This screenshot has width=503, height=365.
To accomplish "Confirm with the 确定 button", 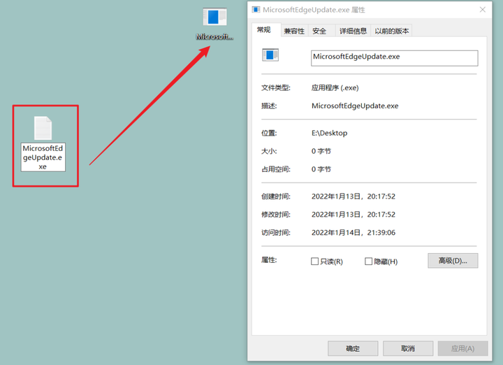I will point(353,348).
